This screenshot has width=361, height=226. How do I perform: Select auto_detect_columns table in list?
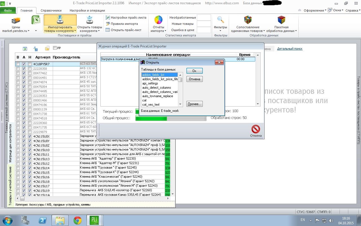point(160,88)
